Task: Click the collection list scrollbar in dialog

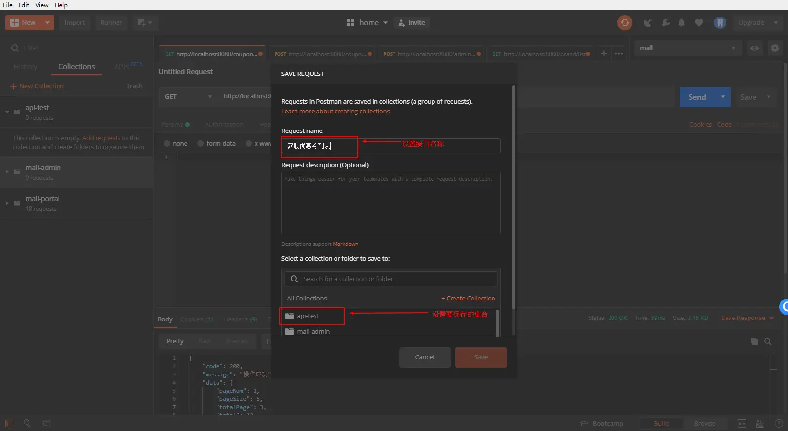Action: 497,323
